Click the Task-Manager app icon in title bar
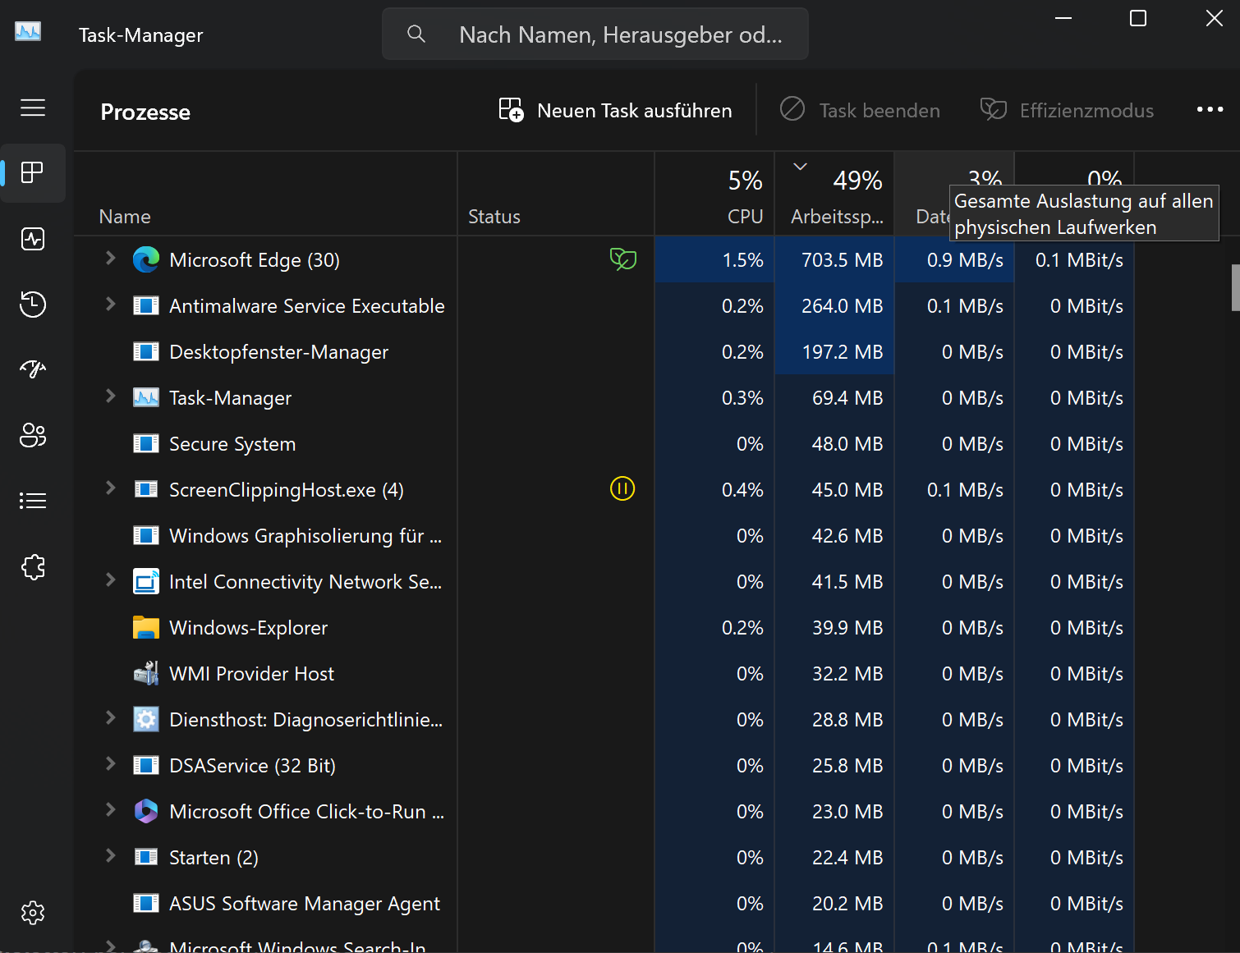This screenshot has height=953, width=1240. point(28,32)
